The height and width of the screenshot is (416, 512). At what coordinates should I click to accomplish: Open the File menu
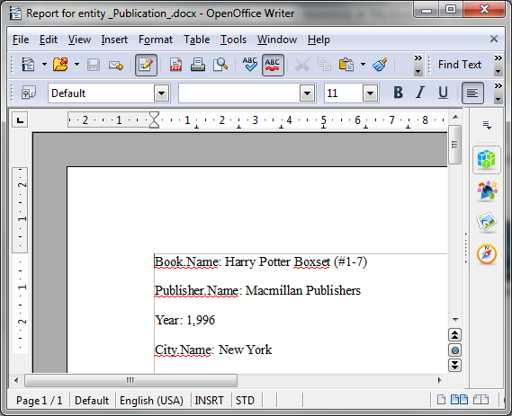click(x=21, y=40)
